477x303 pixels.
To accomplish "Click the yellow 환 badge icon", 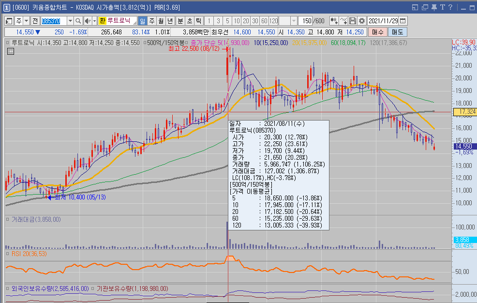I will click(102, 21).
